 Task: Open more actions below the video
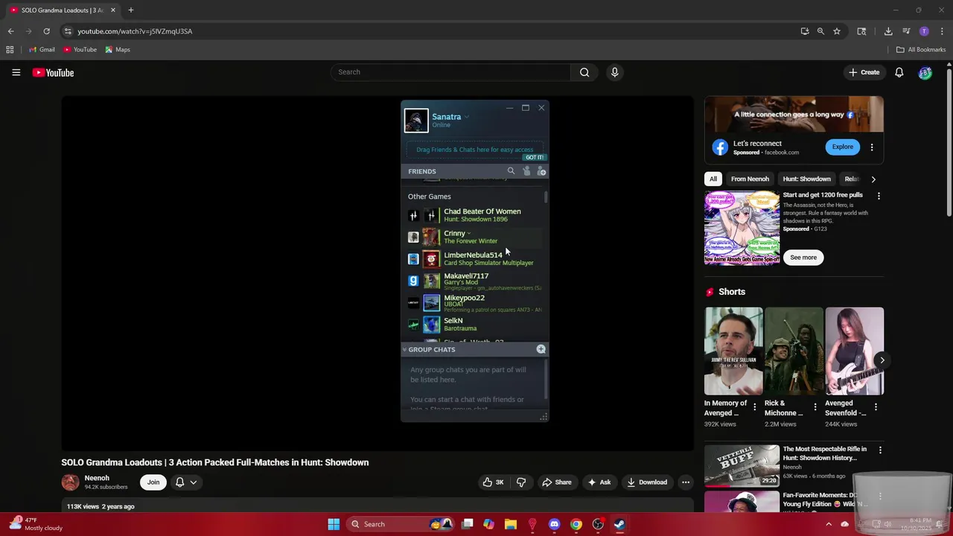[x=686, y=482]
